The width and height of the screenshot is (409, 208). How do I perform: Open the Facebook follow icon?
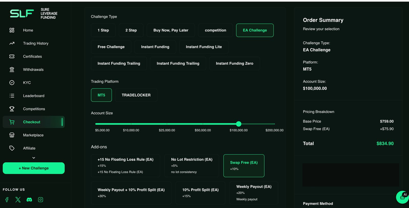(x=7, y=200)
